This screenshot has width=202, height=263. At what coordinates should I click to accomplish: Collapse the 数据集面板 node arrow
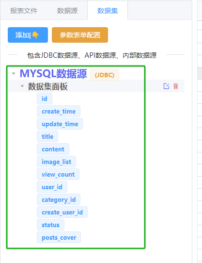tap(22, 86)
